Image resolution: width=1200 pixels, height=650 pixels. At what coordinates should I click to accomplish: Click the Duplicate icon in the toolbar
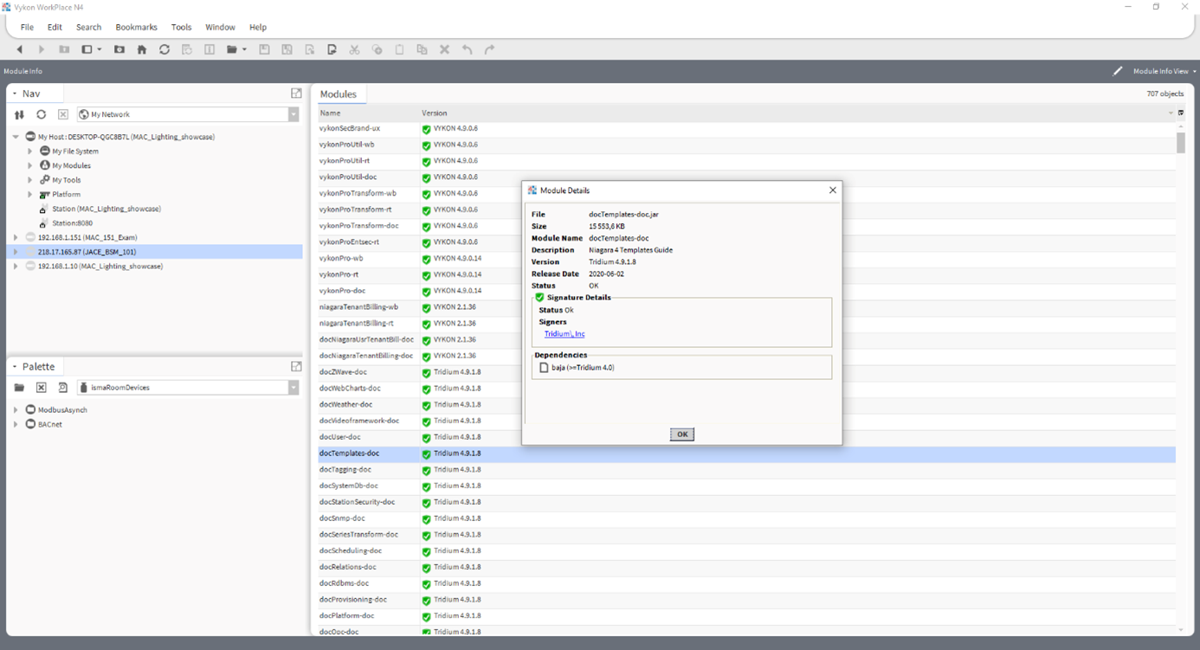point(422,49)
